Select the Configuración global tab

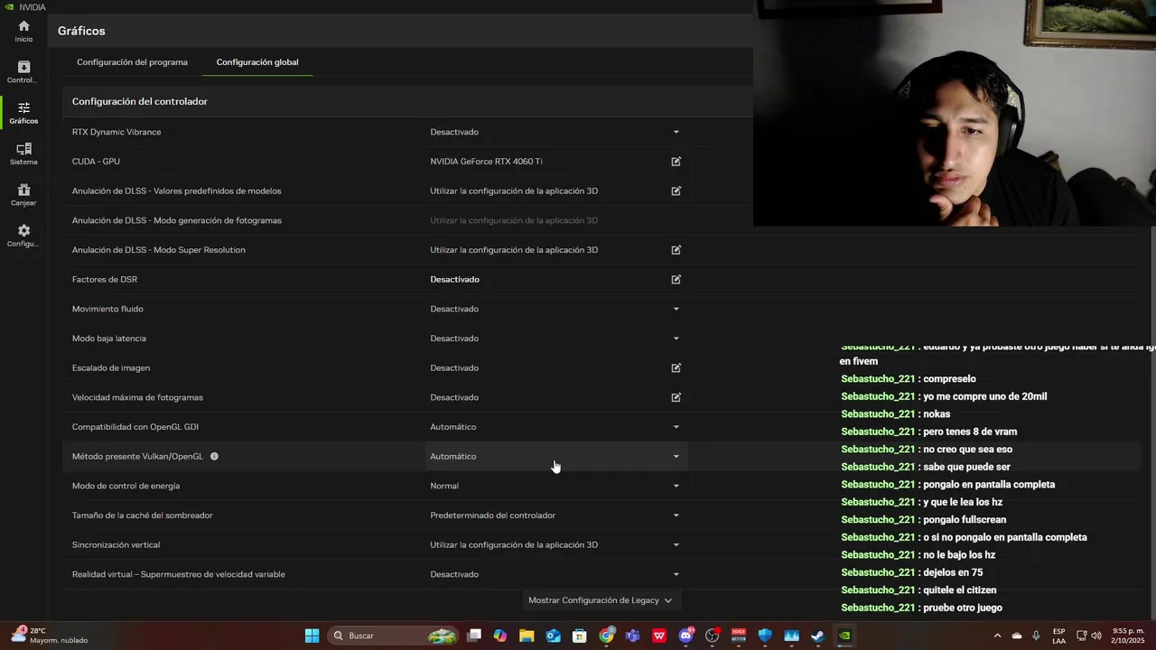point(257,62)
